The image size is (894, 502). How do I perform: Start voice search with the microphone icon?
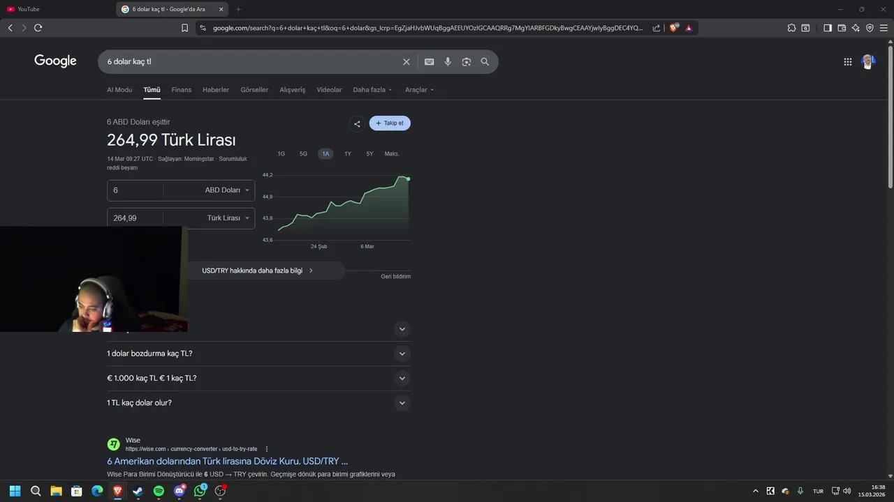tap(448, 62)
